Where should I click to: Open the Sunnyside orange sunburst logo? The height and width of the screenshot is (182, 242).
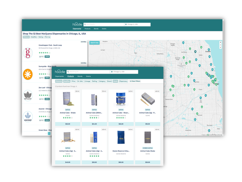click(28, 74)
